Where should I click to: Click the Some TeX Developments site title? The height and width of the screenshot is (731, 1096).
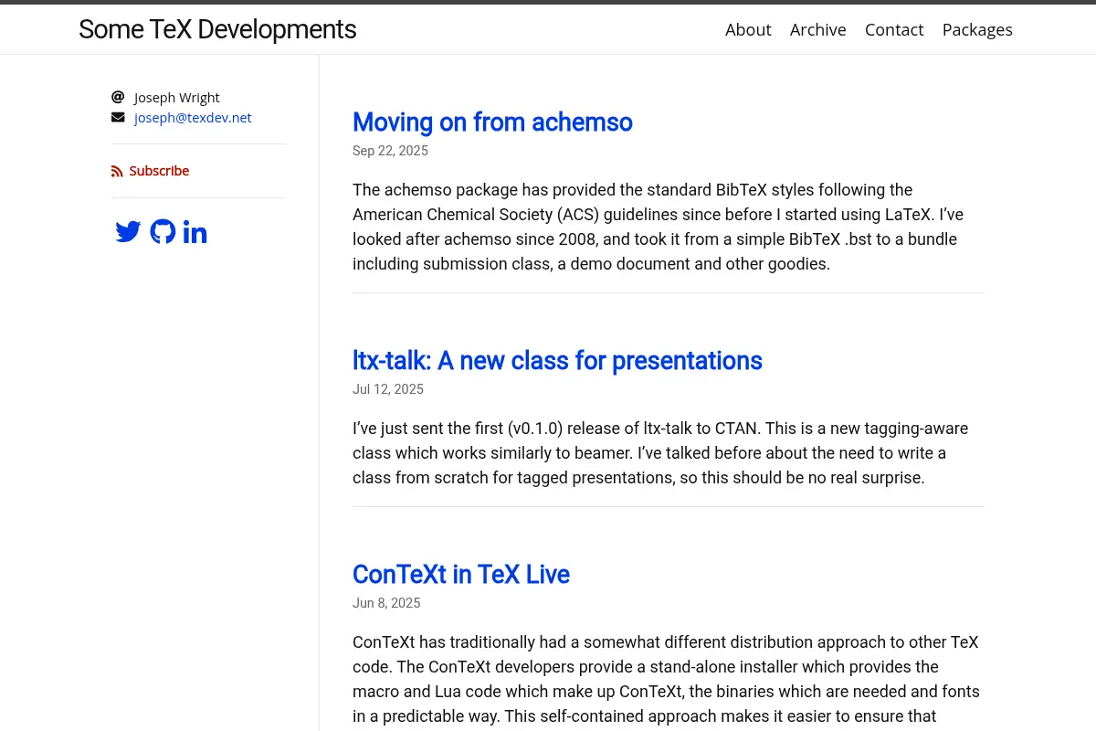[217, 29]
